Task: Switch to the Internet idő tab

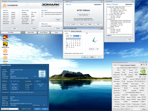Action: tap(79, 31)
